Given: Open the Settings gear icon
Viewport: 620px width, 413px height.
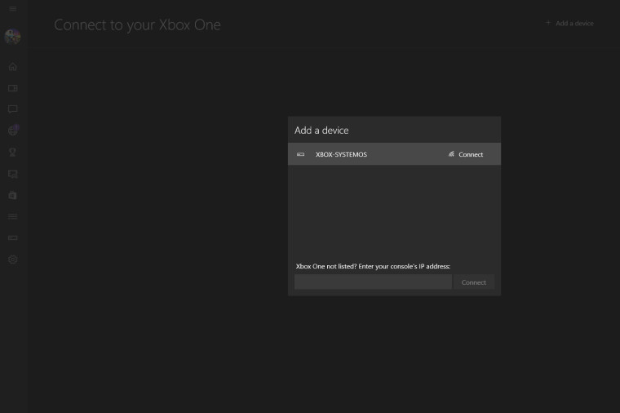Looking at the screenshot, I should (13, 260).
